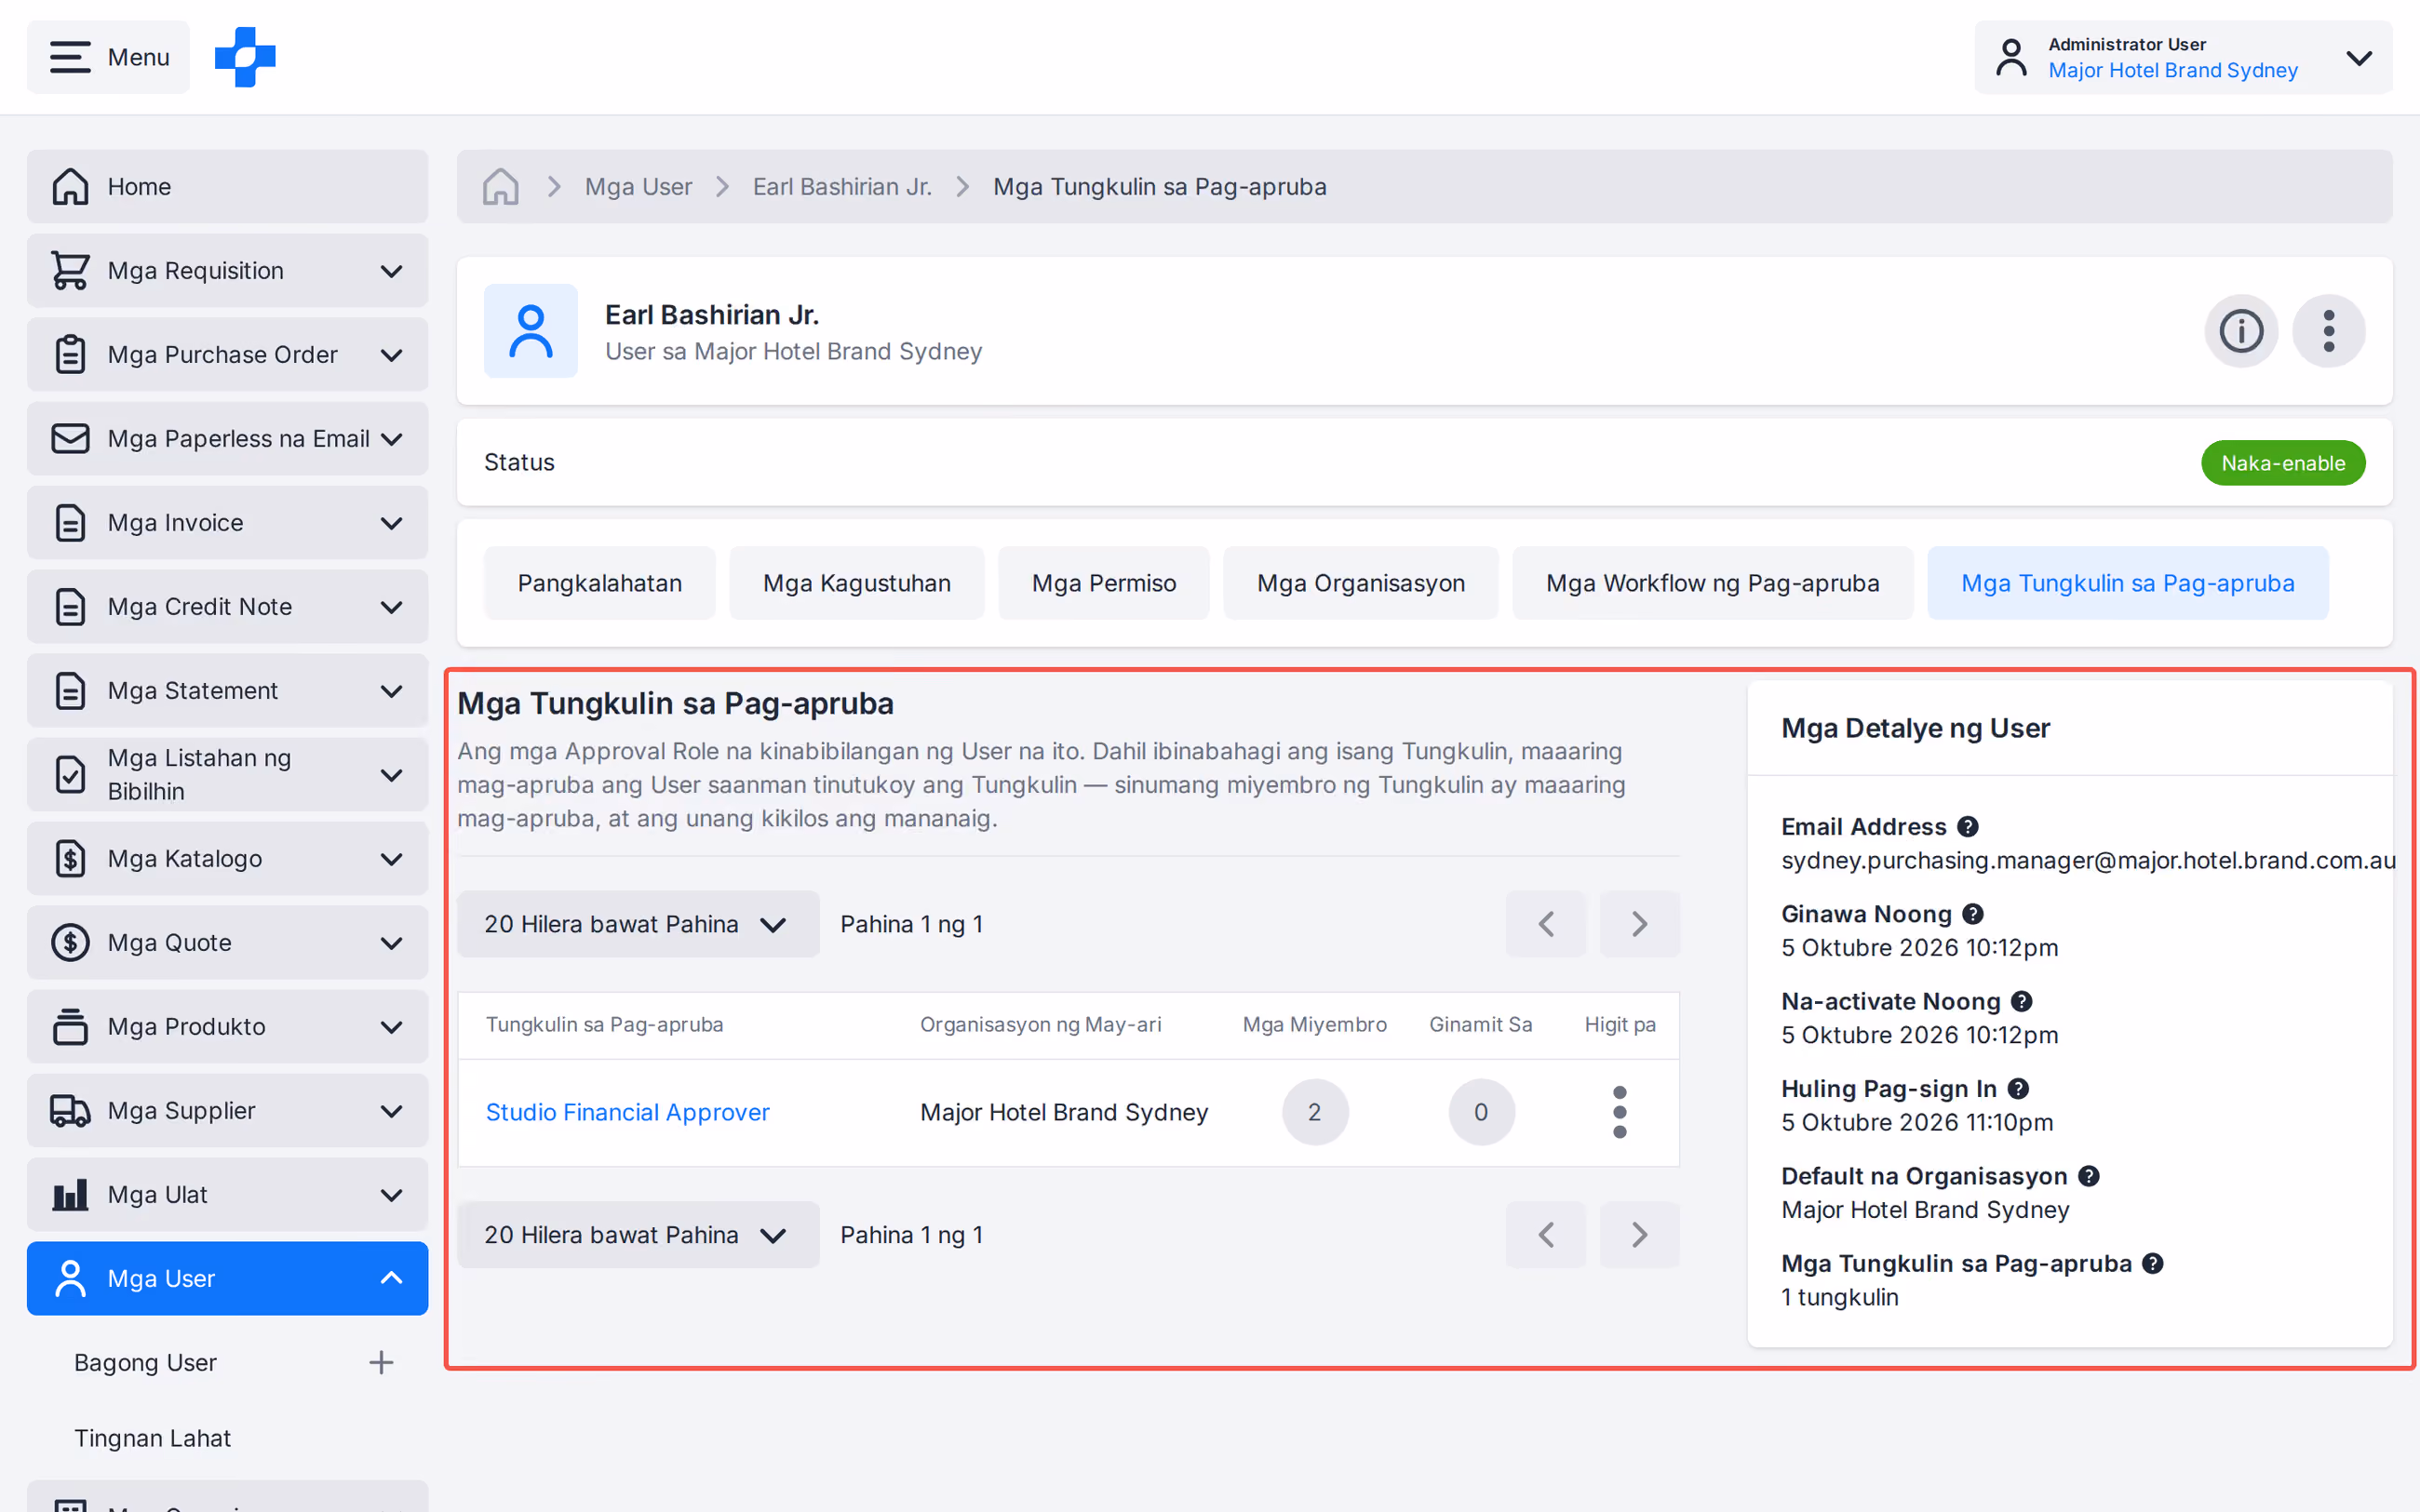Go to Mga User breadcrumb link
Viewport: 2420px width, 1512px height.
click(x=638, y=187)
